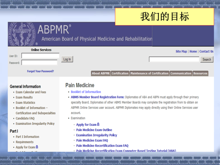Focus the User ID input field

pyautogui.click(x=40, y=56)
